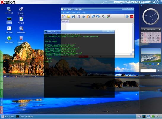Click Copy icon in XML Editor toolbar
The image size is (162, 119).
tap(78, 16)
